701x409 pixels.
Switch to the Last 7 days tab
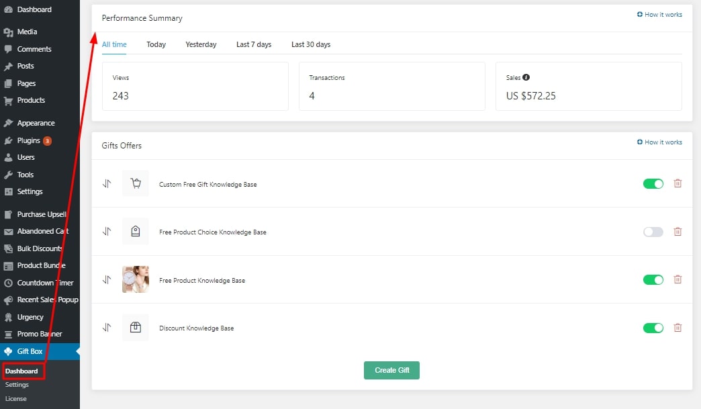pyautogui.click(x=254, y=44)
